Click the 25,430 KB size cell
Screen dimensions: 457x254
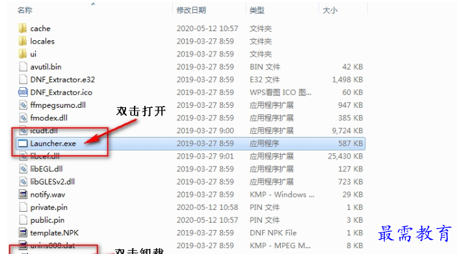pos(345,157)
